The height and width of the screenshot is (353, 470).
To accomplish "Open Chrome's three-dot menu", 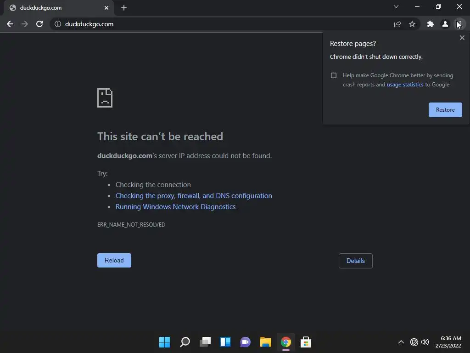I will pyautogui.click(x=459, y=24).
